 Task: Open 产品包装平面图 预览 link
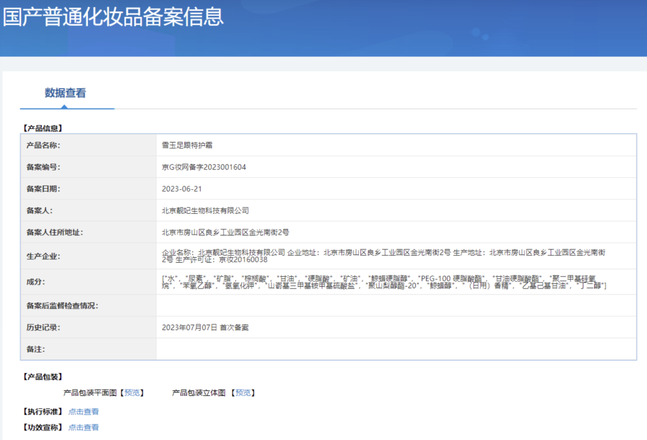click(132, 393)
